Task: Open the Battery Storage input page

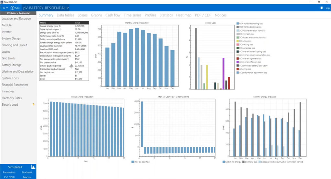Action: point(12,65)
